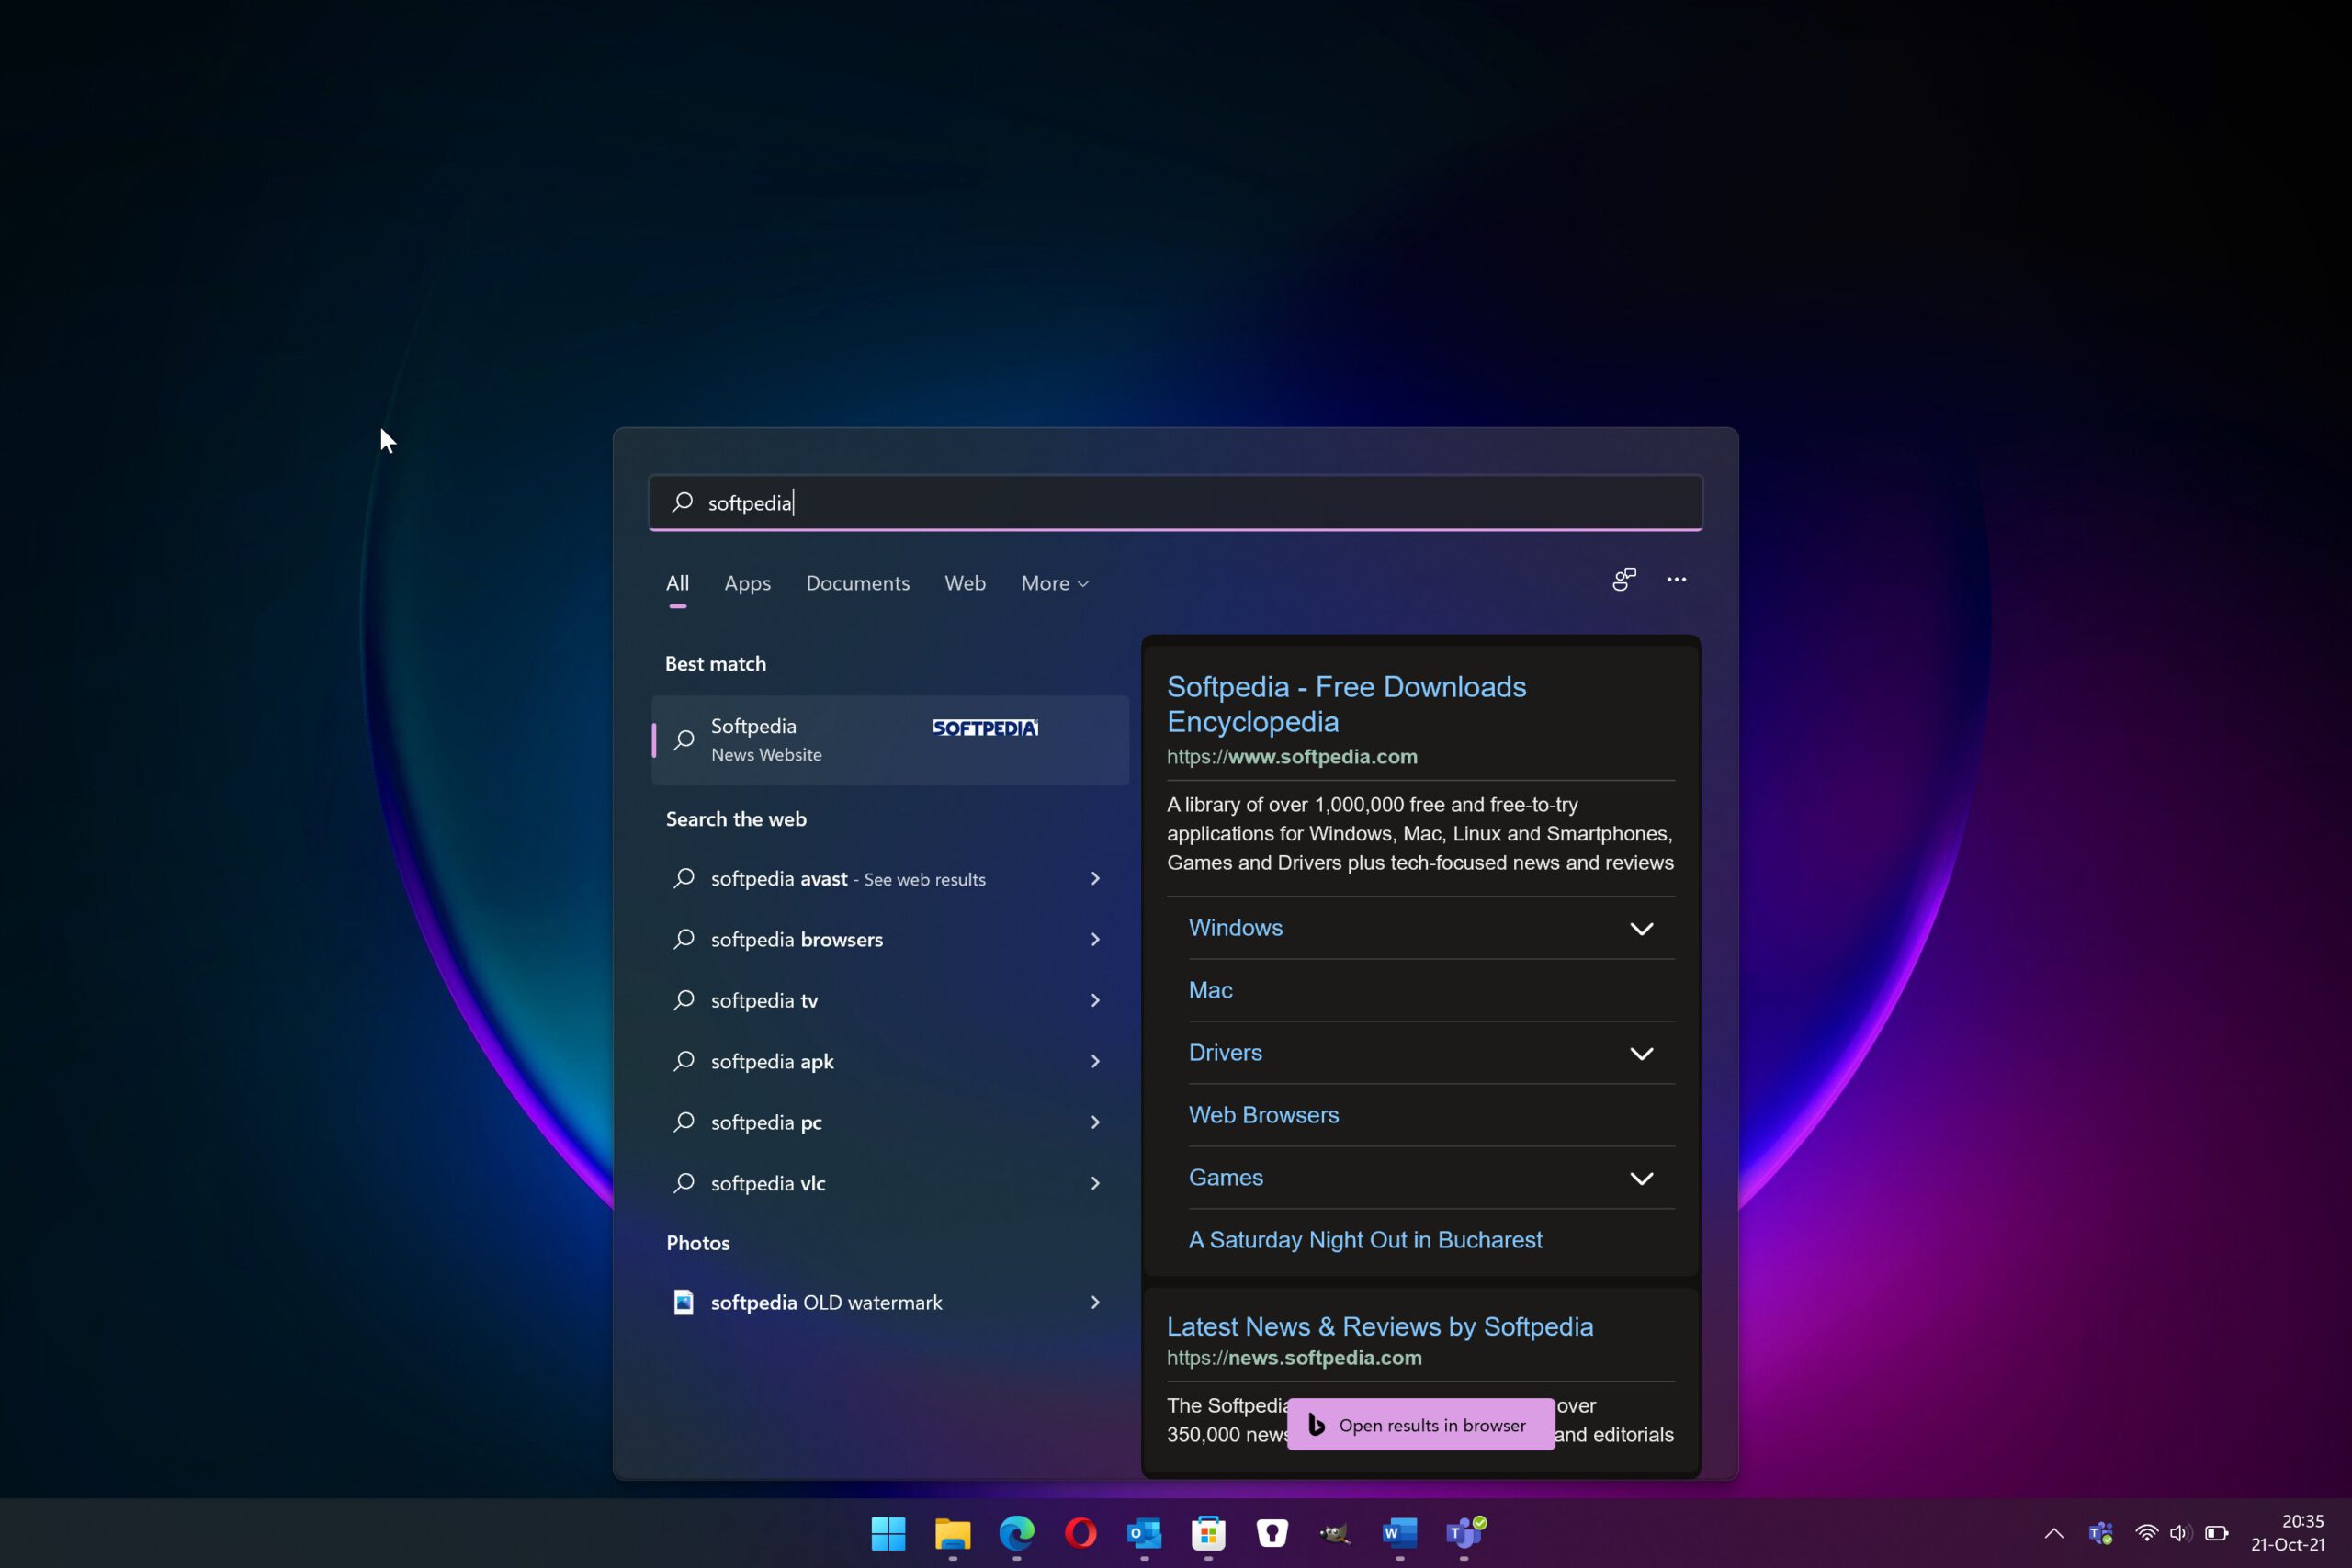Click Open results in browser button
The height and width of the screenshot is (1568, 2352).
(1421, 1425)
